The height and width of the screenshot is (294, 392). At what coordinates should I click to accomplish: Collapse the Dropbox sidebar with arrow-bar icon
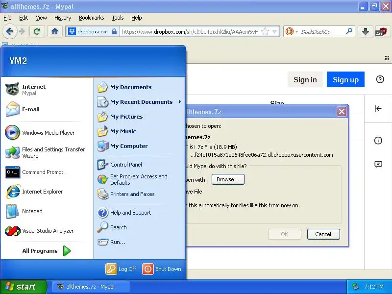(378, 108)
